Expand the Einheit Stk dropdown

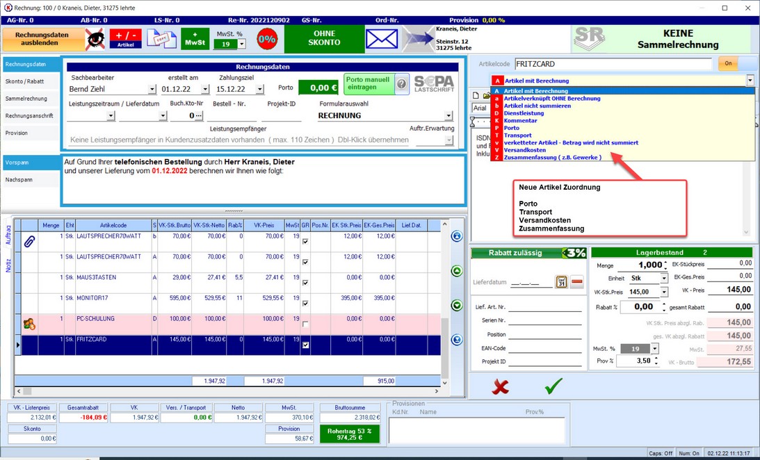coord(664,278)
